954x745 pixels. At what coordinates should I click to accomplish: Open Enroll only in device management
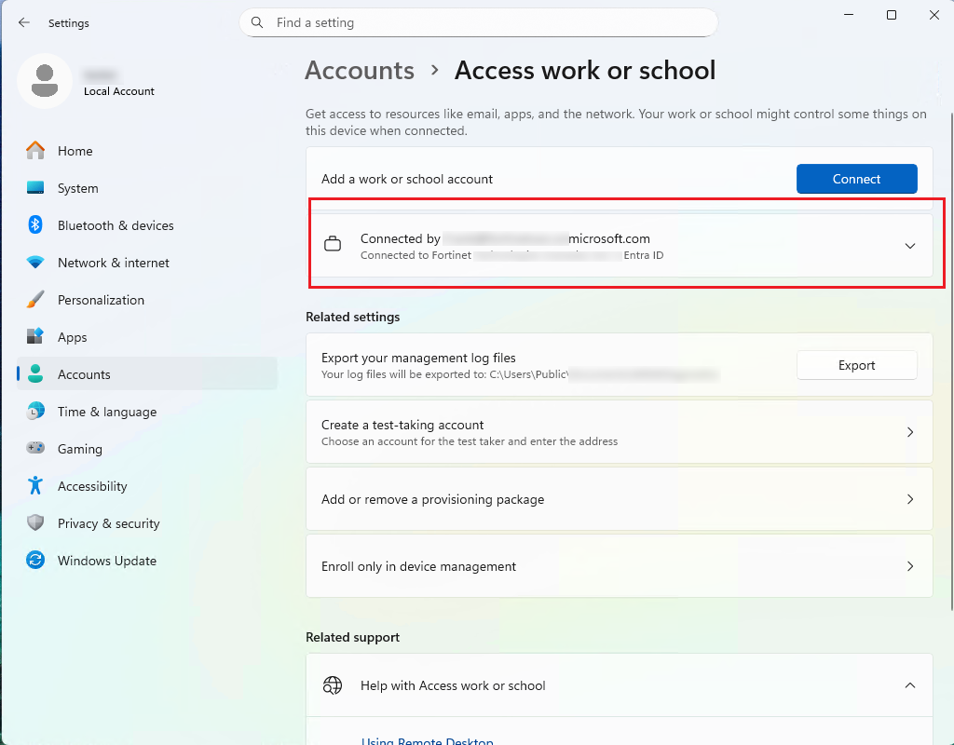point(619,566)
